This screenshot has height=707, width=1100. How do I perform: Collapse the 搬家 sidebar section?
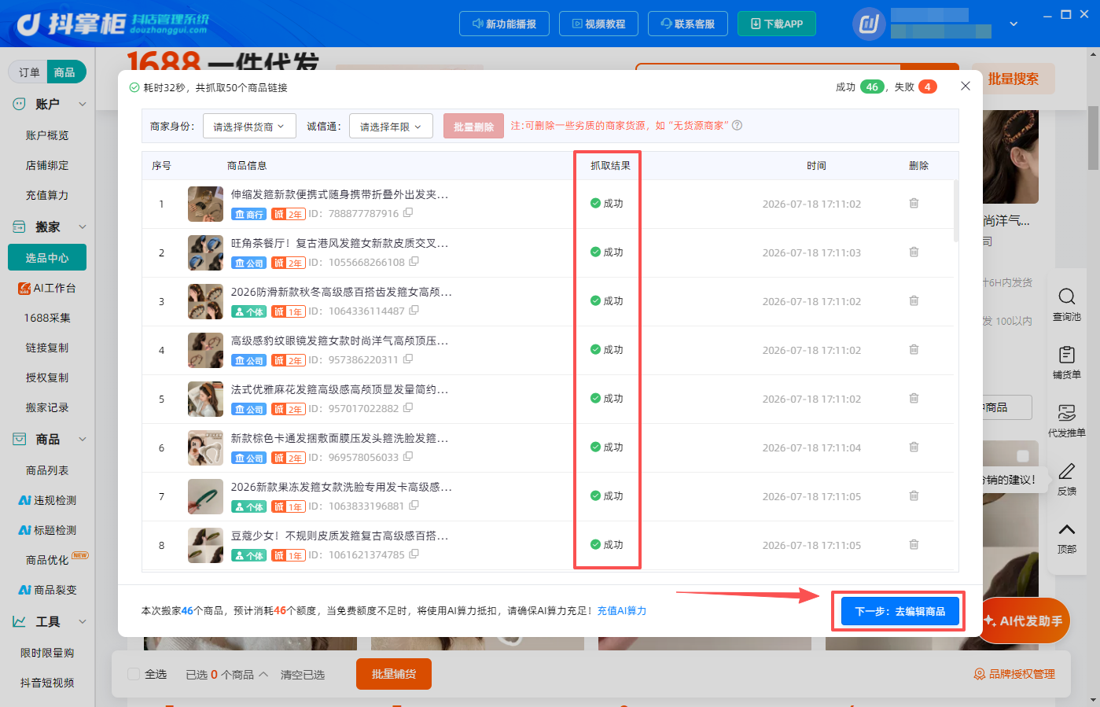(83, 226)
